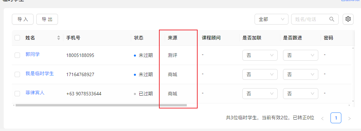Check the row for 我是临时学生
361x131 pixels.
pyautogui.click(x=17, y=74)
